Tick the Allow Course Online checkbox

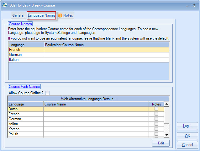tap(47, 93)
